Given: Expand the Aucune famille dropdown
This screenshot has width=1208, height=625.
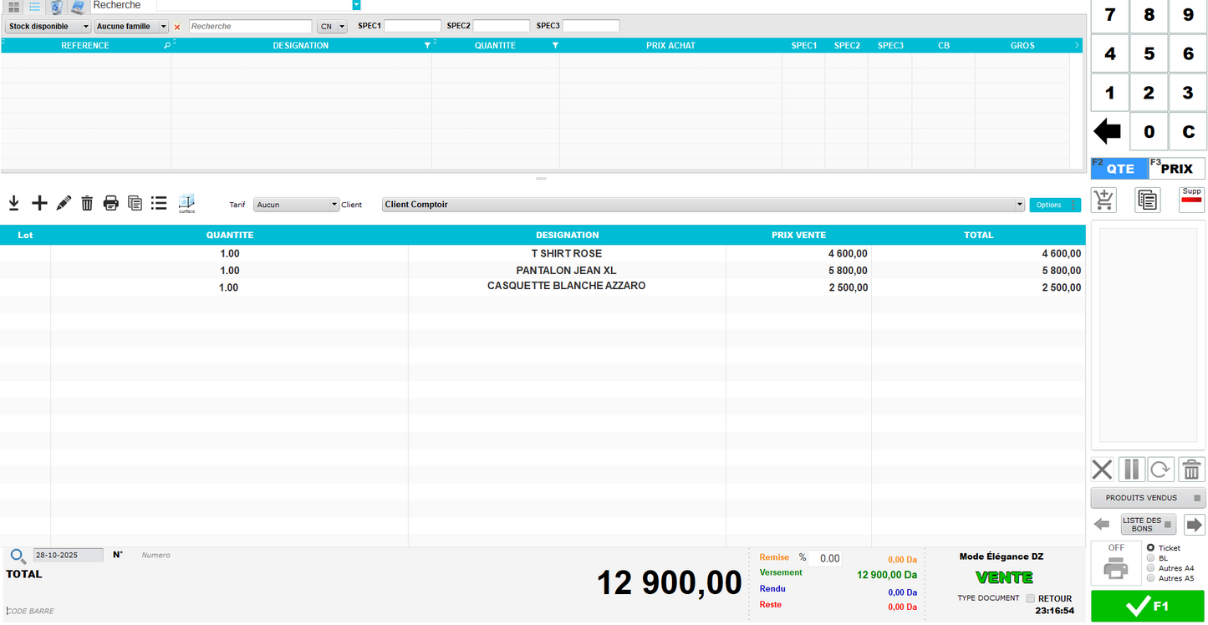Looking at the screenshot, I should 132,27.
